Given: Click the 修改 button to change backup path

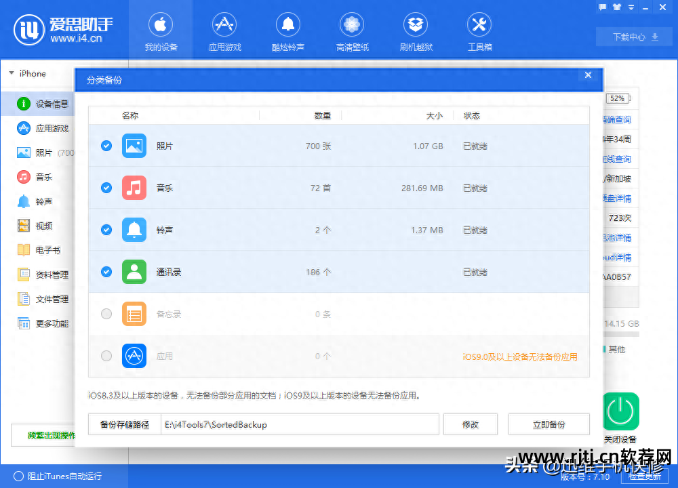Looking at the screenshot, I should 470,424.
